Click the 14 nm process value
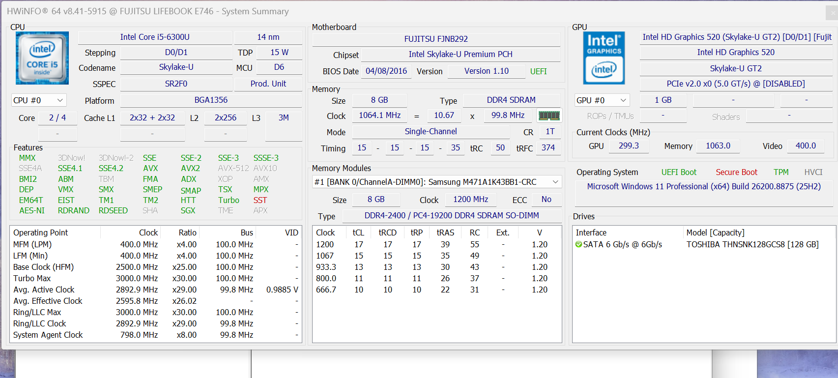 [268, 37]
